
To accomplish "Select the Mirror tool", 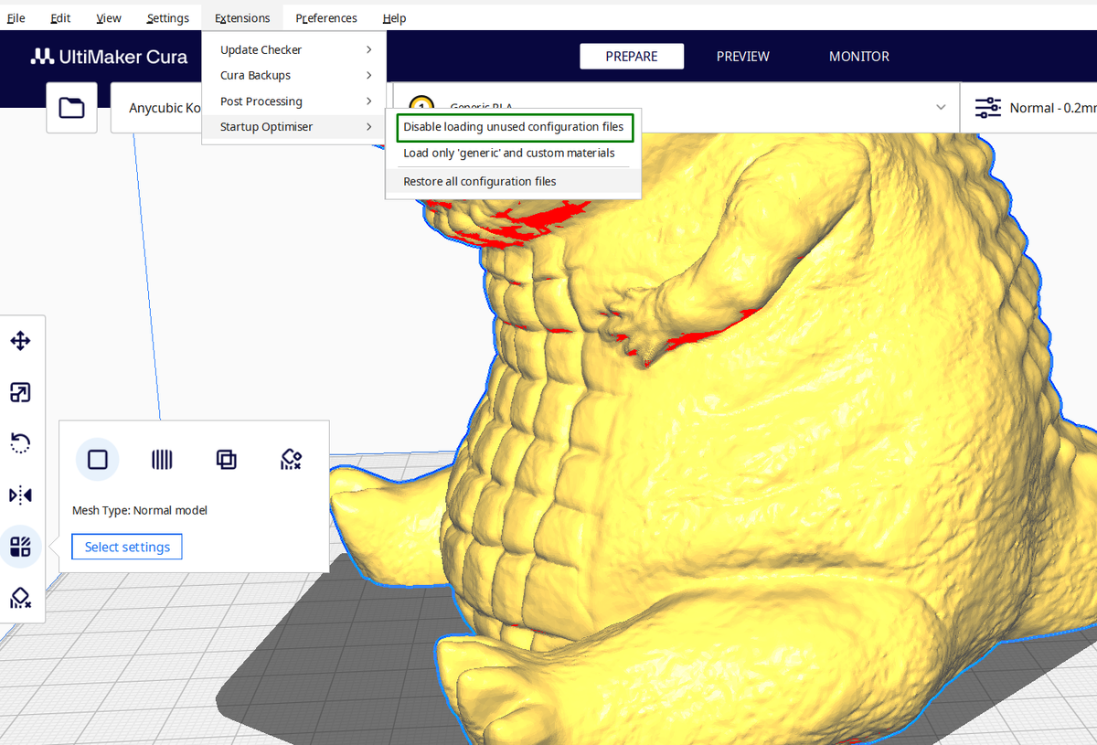I will point(20,495).
